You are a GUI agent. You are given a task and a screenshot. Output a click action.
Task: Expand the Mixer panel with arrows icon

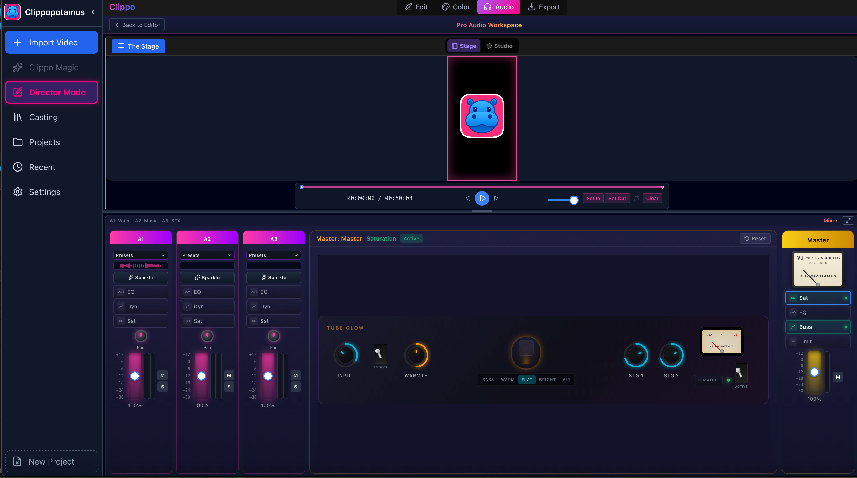[x=848, y=221]
